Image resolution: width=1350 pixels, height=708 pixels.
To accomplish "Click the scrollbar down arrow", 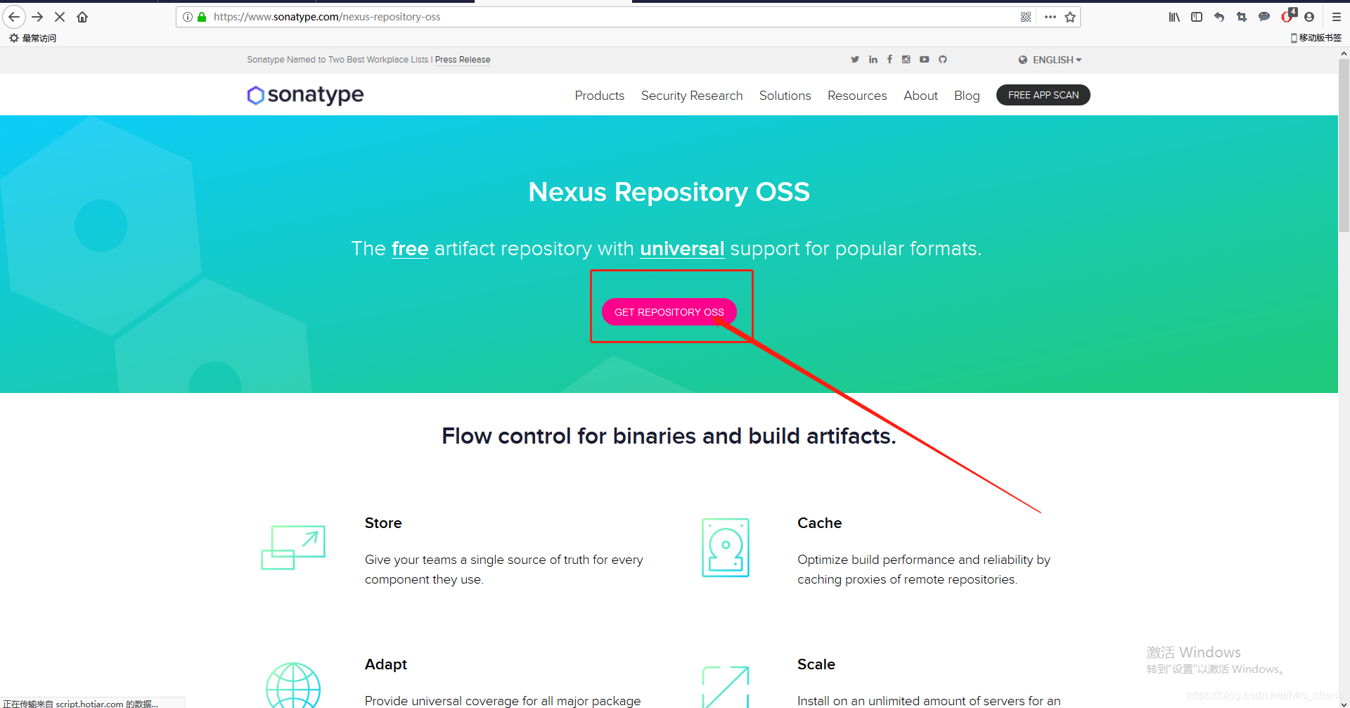I will pyautogui.click(x=1344, y=702).
